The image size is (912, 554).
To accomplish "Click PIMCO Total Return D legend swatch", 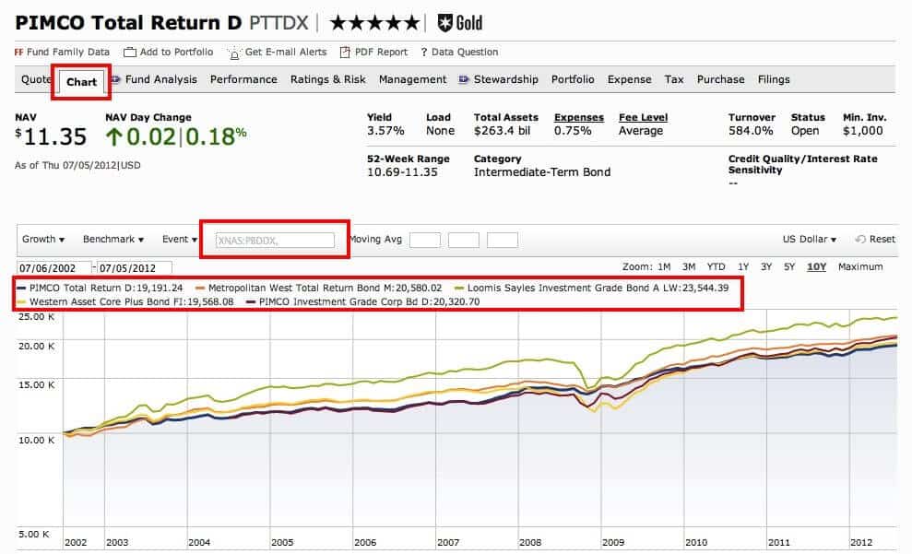I will (x=21, y=289).
